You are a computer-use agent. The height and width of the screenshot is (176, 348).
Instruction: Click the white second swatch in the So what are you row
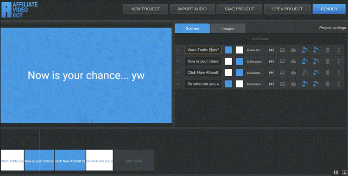pos(239,84)
